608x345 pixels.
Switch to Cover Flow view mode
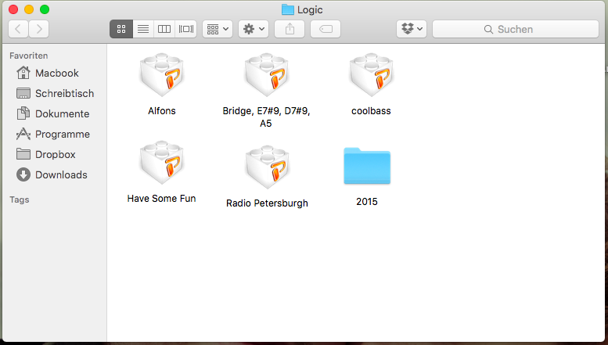(x=185, y=29)
